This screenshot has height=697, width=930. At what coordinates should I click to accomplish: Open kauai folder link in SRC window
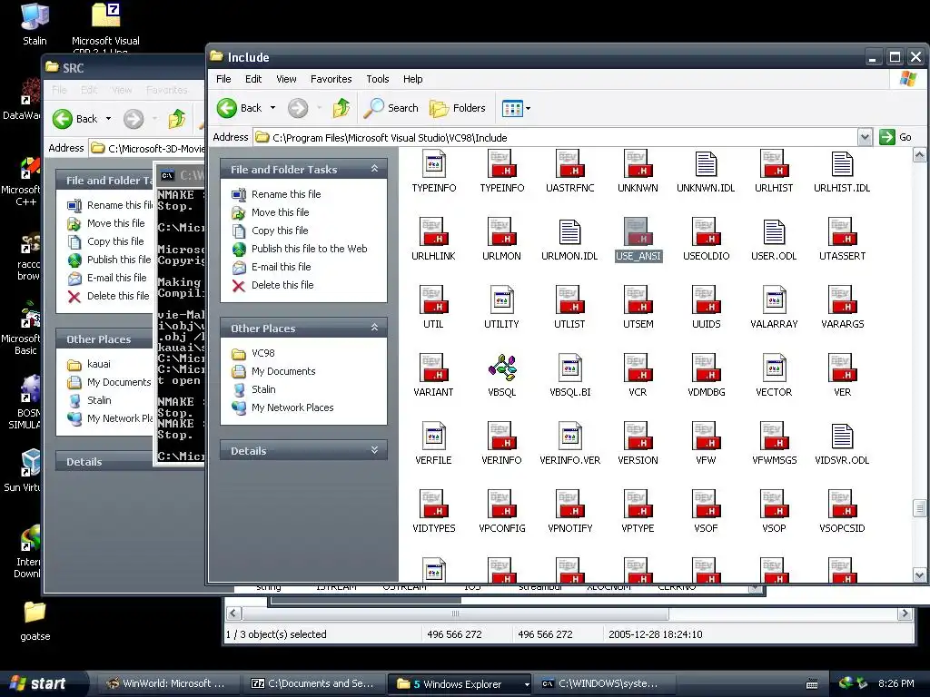coord(98,364)
